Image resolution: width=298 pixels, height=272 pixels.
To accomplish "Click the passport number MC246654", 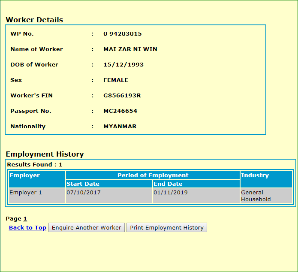I will (120, 111).
